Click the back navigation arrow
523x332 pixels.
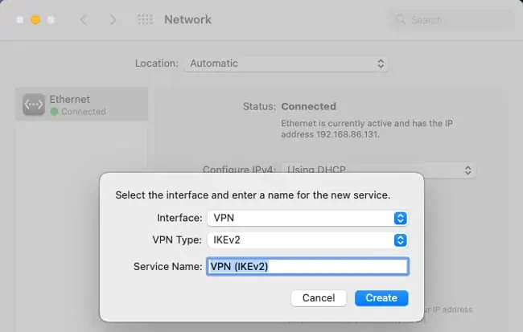[84, 19]
